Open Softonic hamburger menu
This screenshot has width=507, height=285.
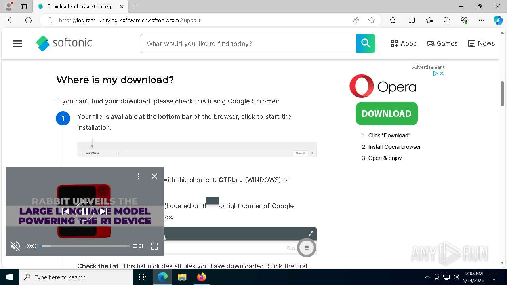tap(17, 44)
